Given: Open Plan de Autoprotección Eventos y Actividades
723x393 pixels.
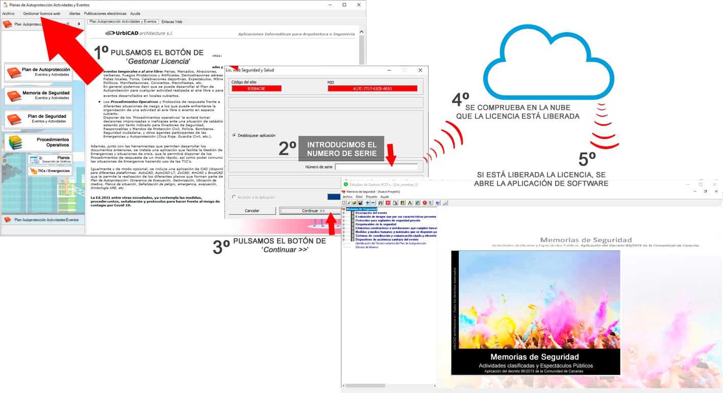Looking at the screenshot, I should (38, 72).
